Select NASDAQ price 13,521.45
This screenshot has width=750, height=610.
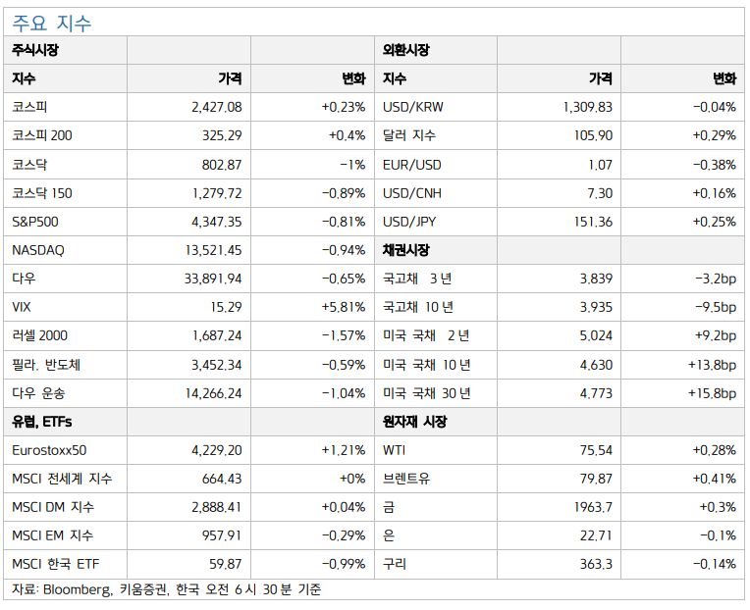coord(214,250)
